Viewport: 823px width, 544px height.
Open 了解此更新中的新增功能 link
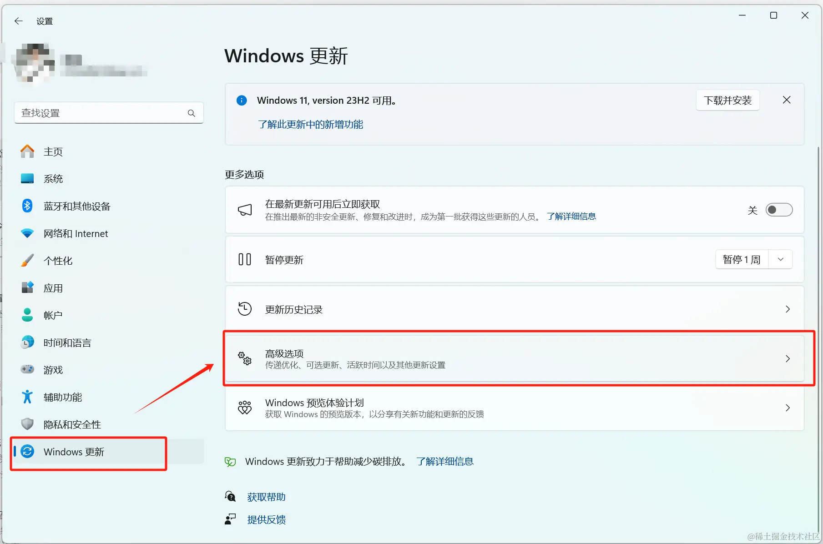311,124
